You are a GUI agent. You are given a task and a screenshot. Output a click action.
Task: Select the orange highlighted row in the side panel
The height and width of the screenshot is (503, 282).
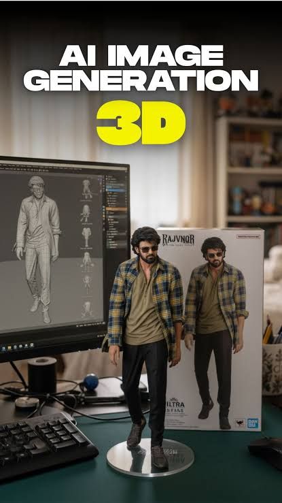pyautogui.click(x=116, y=209)
